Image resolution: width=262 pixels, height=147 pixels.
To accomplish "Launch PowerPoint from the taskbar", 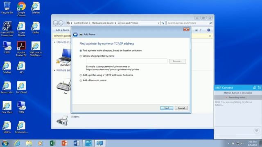I will (65, 143).
